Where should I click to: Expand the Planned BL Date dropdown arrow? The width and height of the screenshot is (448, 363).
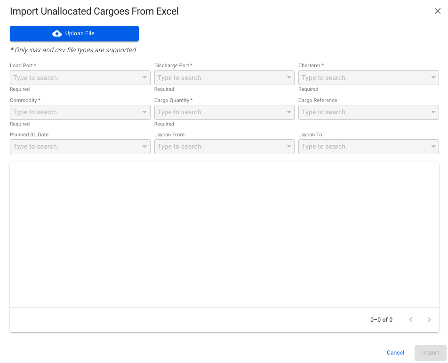(x=144, y=146)
